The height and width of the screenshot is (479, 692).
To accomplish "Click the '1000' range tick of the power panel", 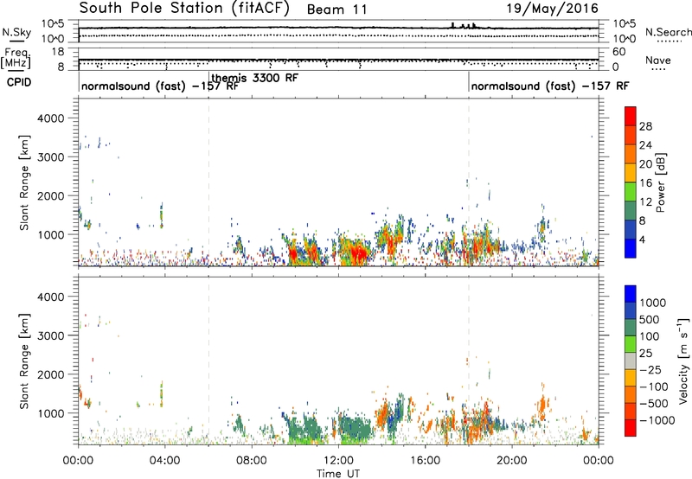I will click(x=50, y=234).
